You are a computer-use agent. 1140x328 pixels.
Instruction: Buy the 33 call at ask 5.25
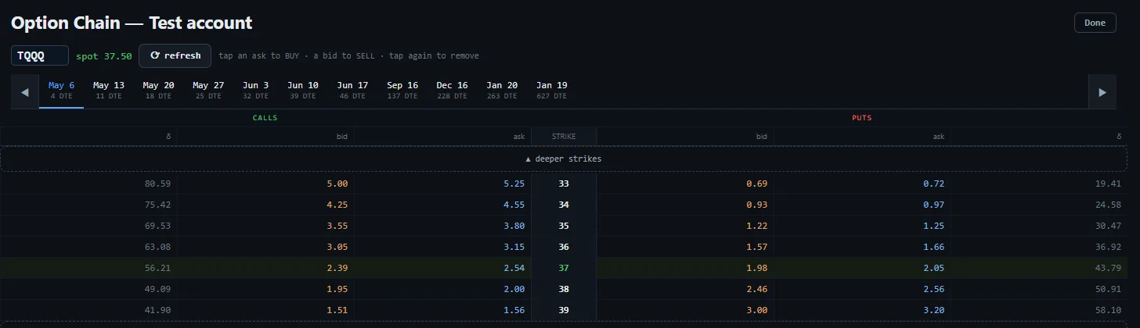pyautogui.click(x=442, y=184)
